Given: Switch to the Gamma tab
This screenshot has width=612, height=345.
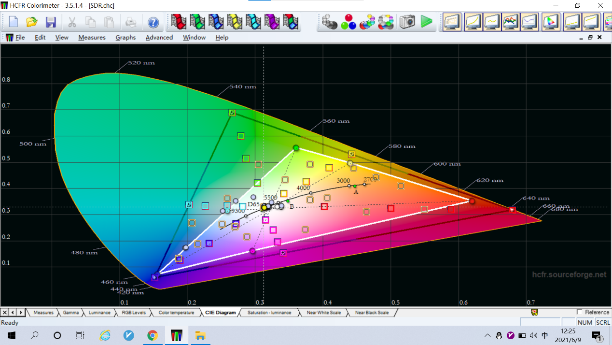Looking at the screenshot, I should pyautogui.click(x=71, y=313).
